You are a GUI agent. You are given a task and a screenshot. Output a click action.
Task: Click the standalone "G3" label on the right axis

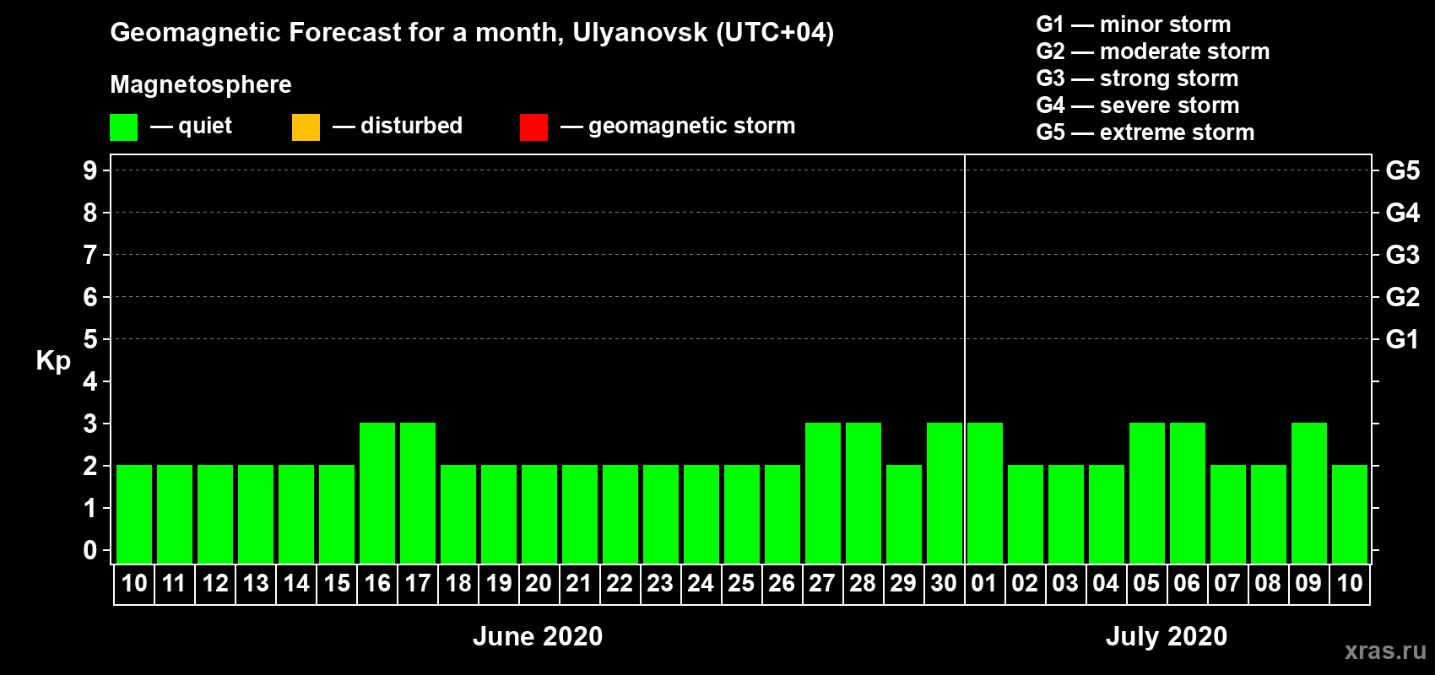pyautogui.click(x=1403, y=255)
